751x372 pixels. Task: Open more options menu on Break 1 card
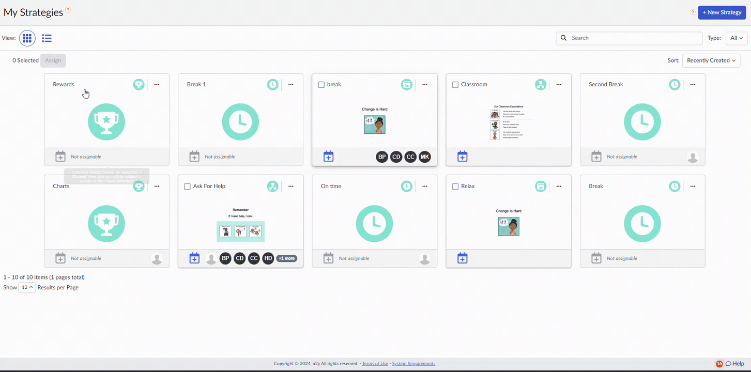(x=291, y=85)
